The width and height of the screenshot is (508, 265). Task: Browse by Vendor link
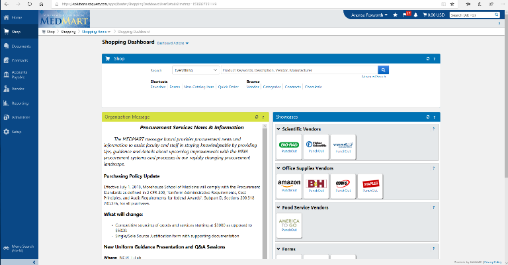[x=253, y=87]
